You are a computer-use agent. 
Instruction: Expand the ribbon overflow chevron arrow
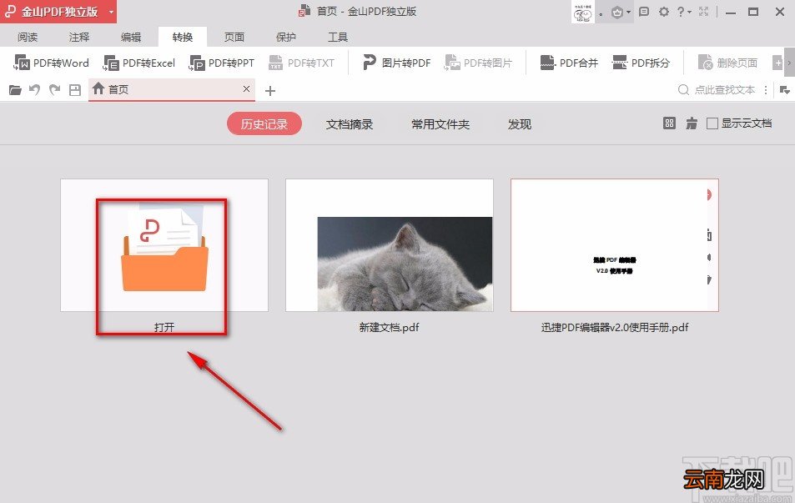[789, 63]
